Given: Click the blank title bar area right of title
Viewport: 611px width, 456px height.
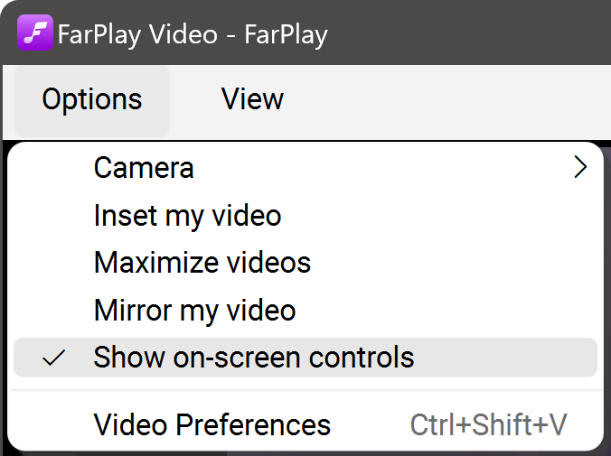Looking at the screenshot, I should (470, 34).
